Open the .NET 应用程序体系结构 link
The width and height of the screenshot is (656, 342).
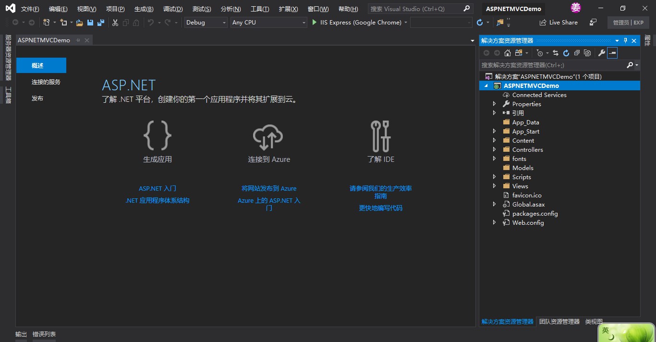158,200
